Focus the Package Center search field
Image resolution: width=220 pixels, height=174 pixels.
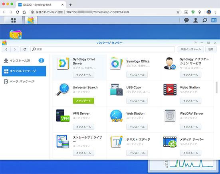coord(103,49)
